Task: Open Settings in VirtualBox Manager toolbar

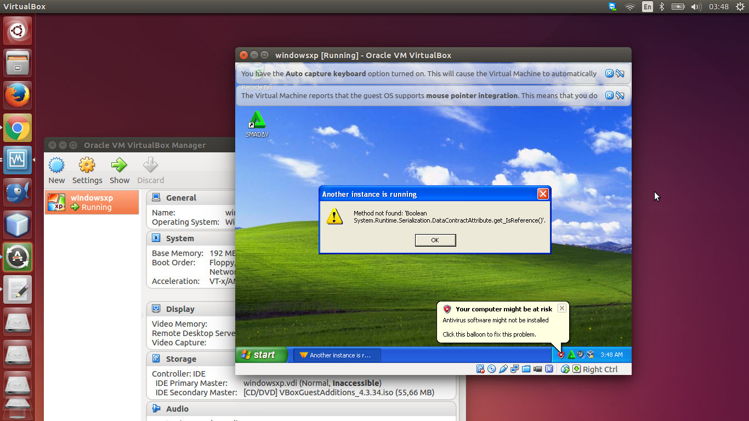Action: pyautogui.click(x=87, y=171)
